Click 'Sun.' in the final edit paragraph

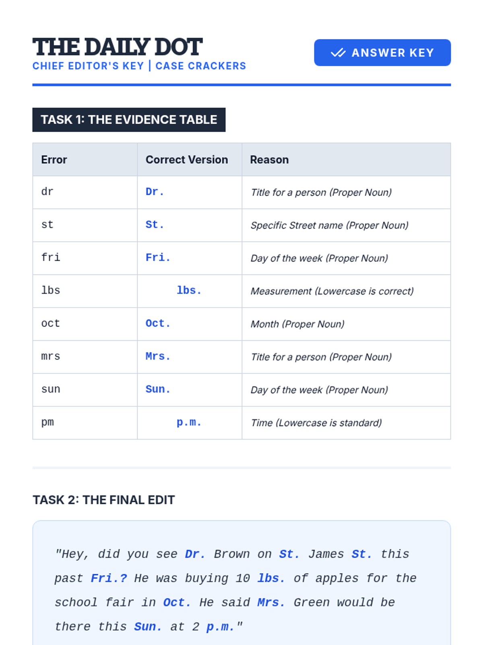(148, 627)
